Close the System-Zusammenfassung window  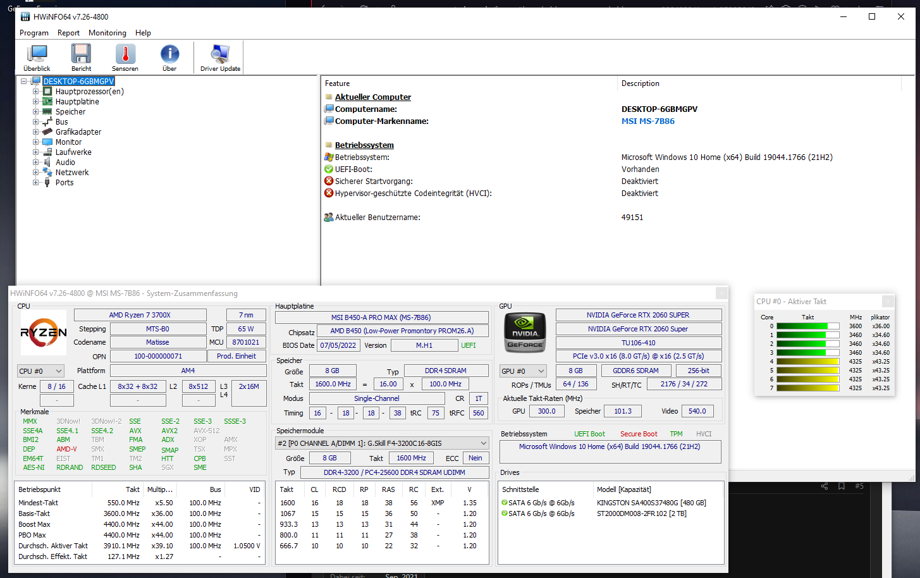(721, 293)
